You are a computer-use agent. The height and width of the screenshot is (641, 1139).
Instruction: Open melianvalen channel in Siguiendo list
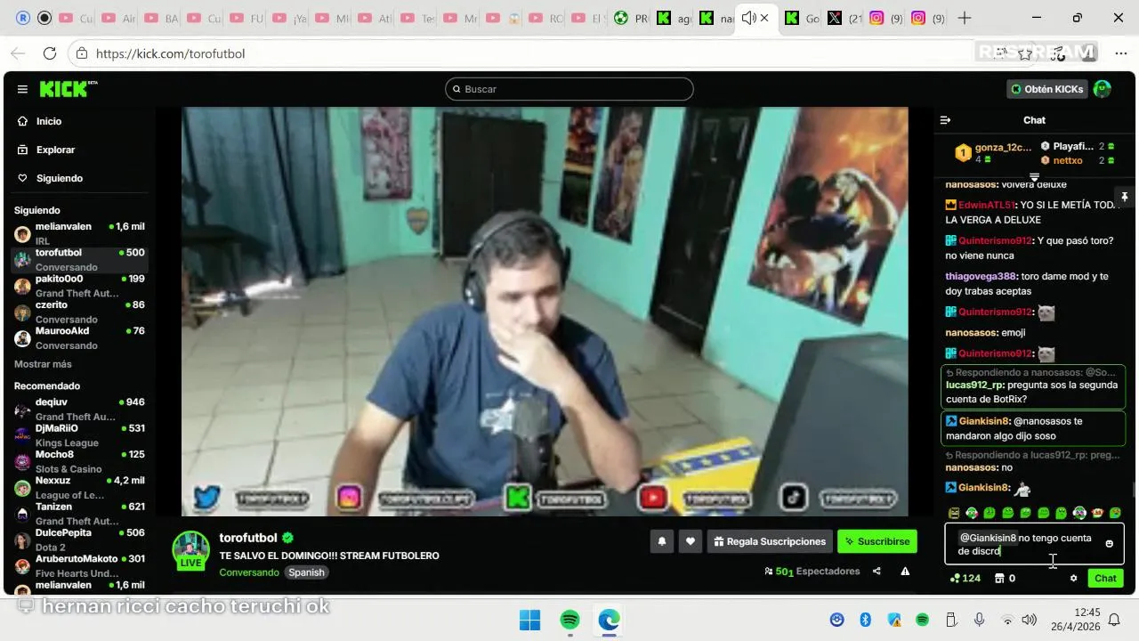79,234
